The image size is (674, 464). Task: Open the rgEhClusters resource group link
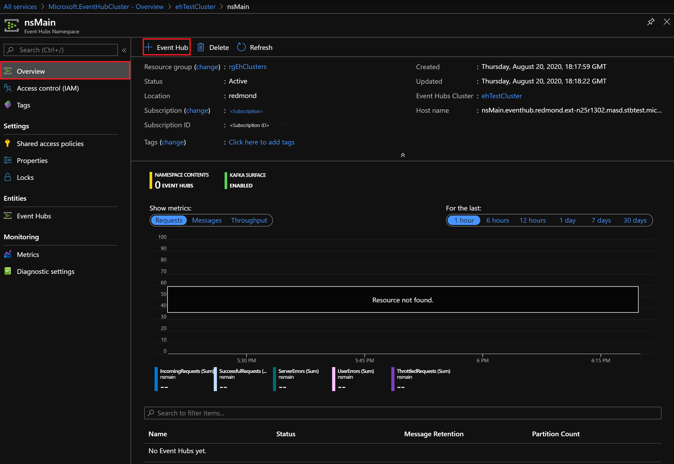(247, 67)
